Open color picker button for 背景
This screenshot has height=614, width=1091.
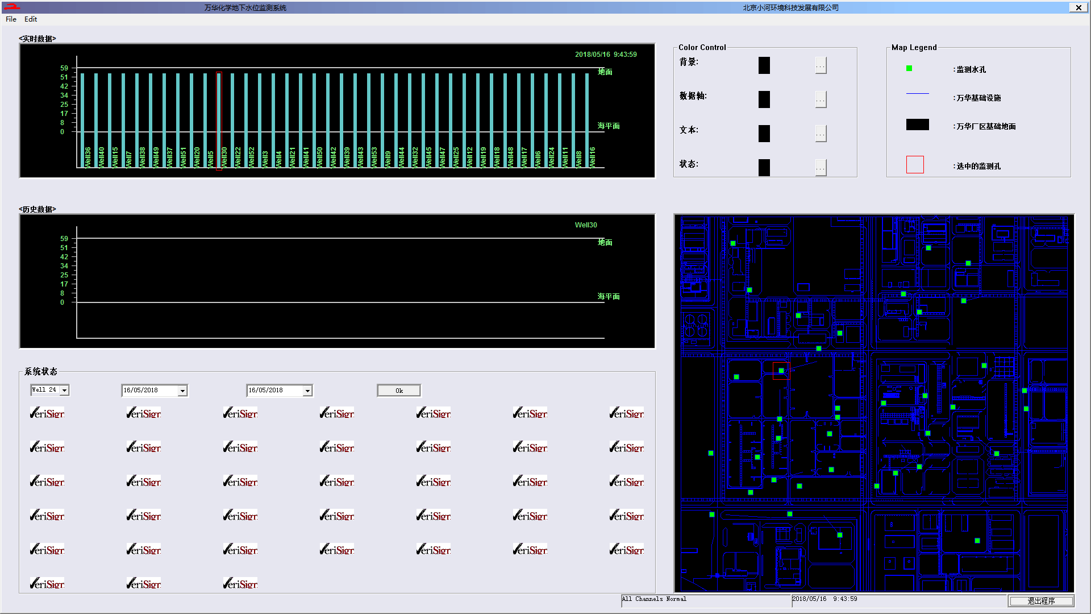click(821, 65)
